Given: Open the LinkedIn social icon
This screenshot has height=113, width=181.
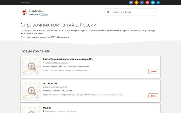Looking at the screenshot, I should [158, 3].
